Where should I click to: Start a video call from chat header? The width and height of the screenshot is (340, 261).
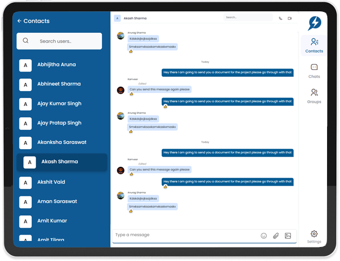[x=289, y=18]
